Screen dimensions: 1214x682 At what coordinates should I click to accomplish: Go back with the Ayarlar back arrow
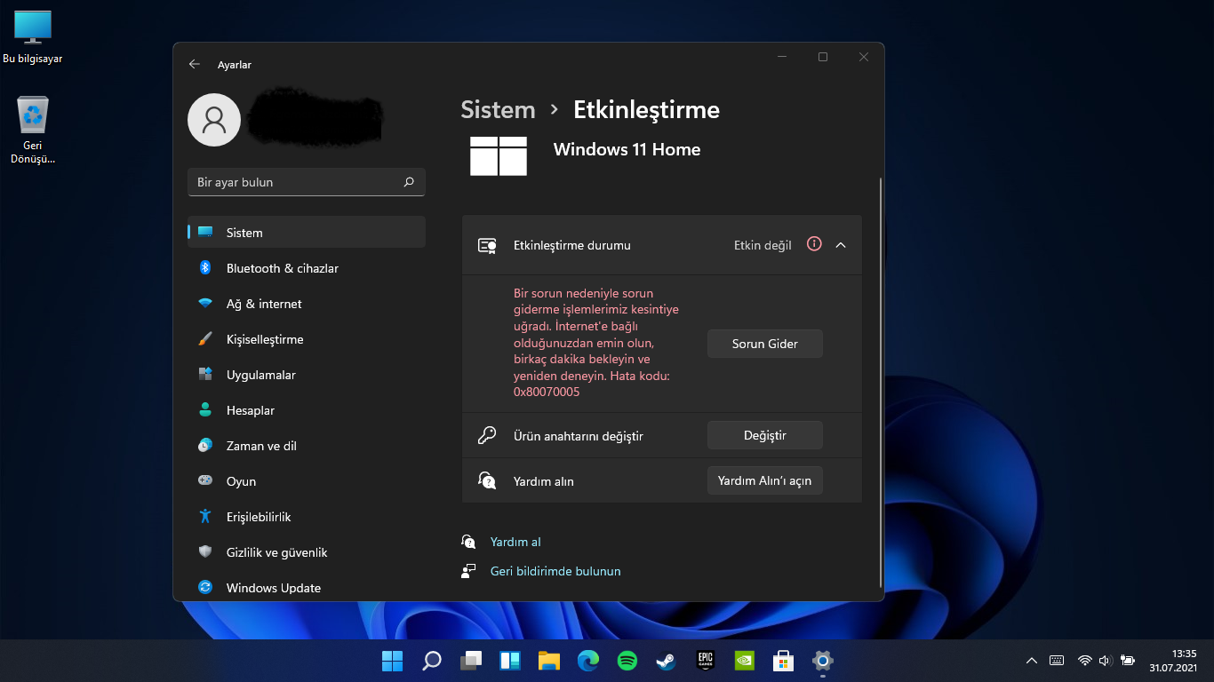195,65
